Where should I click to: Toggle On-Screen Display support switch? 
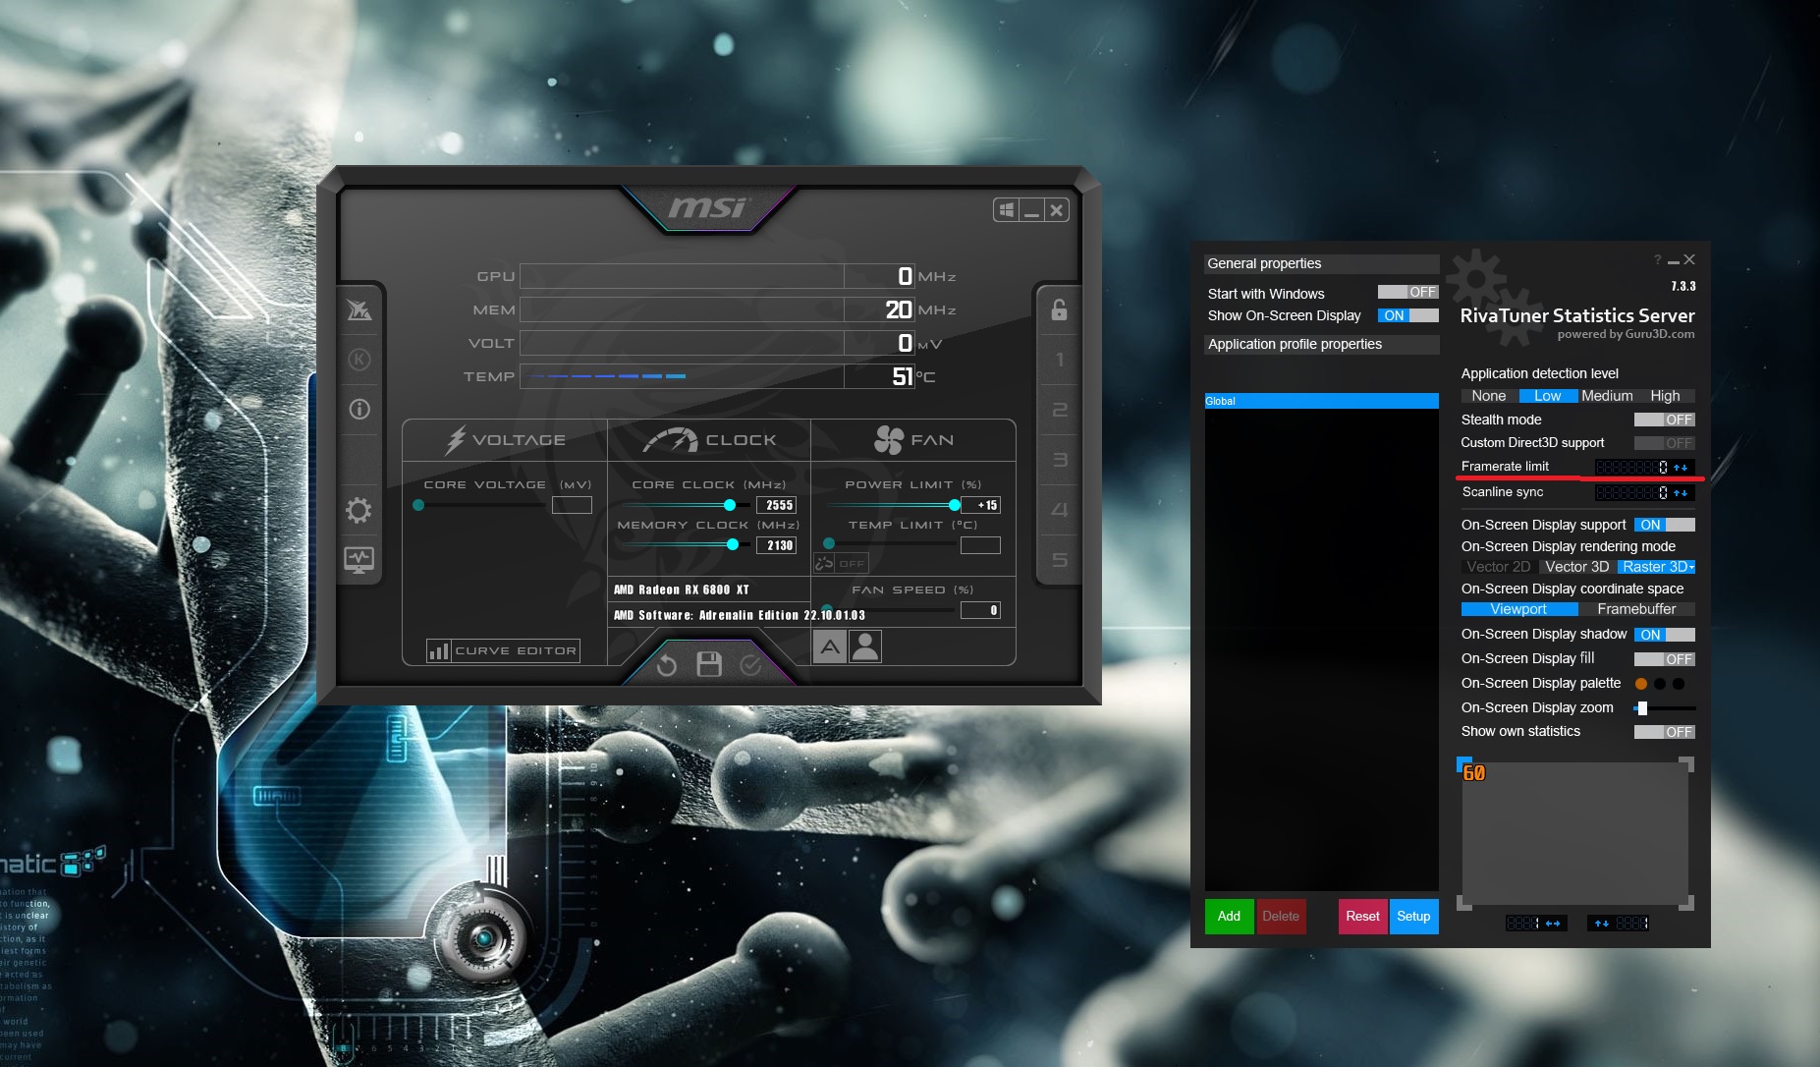coord(1665,525)
